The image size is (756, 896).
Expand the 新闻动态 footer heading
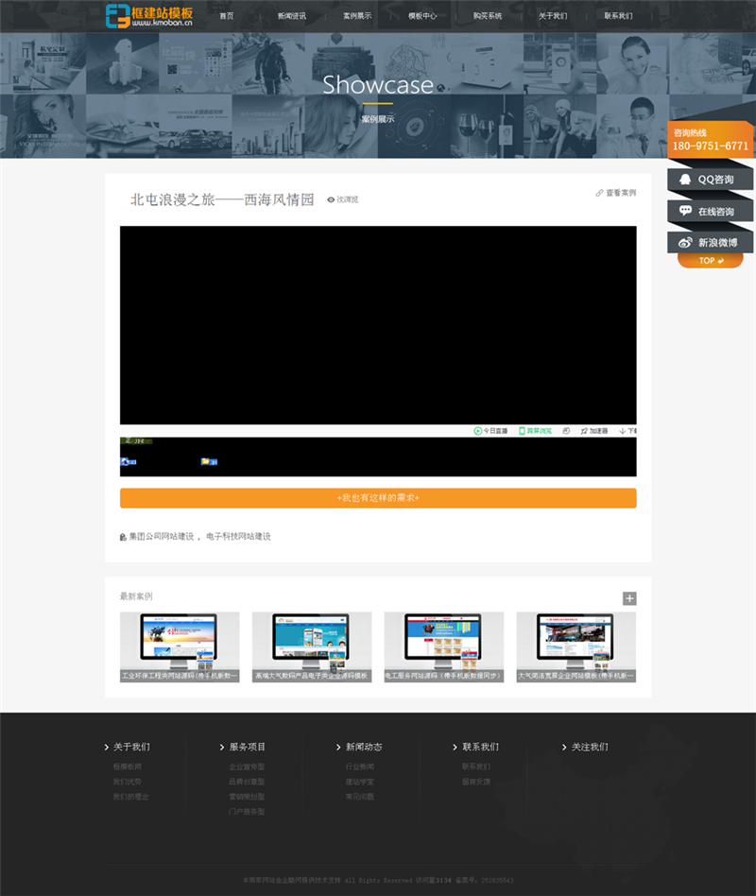363,747
